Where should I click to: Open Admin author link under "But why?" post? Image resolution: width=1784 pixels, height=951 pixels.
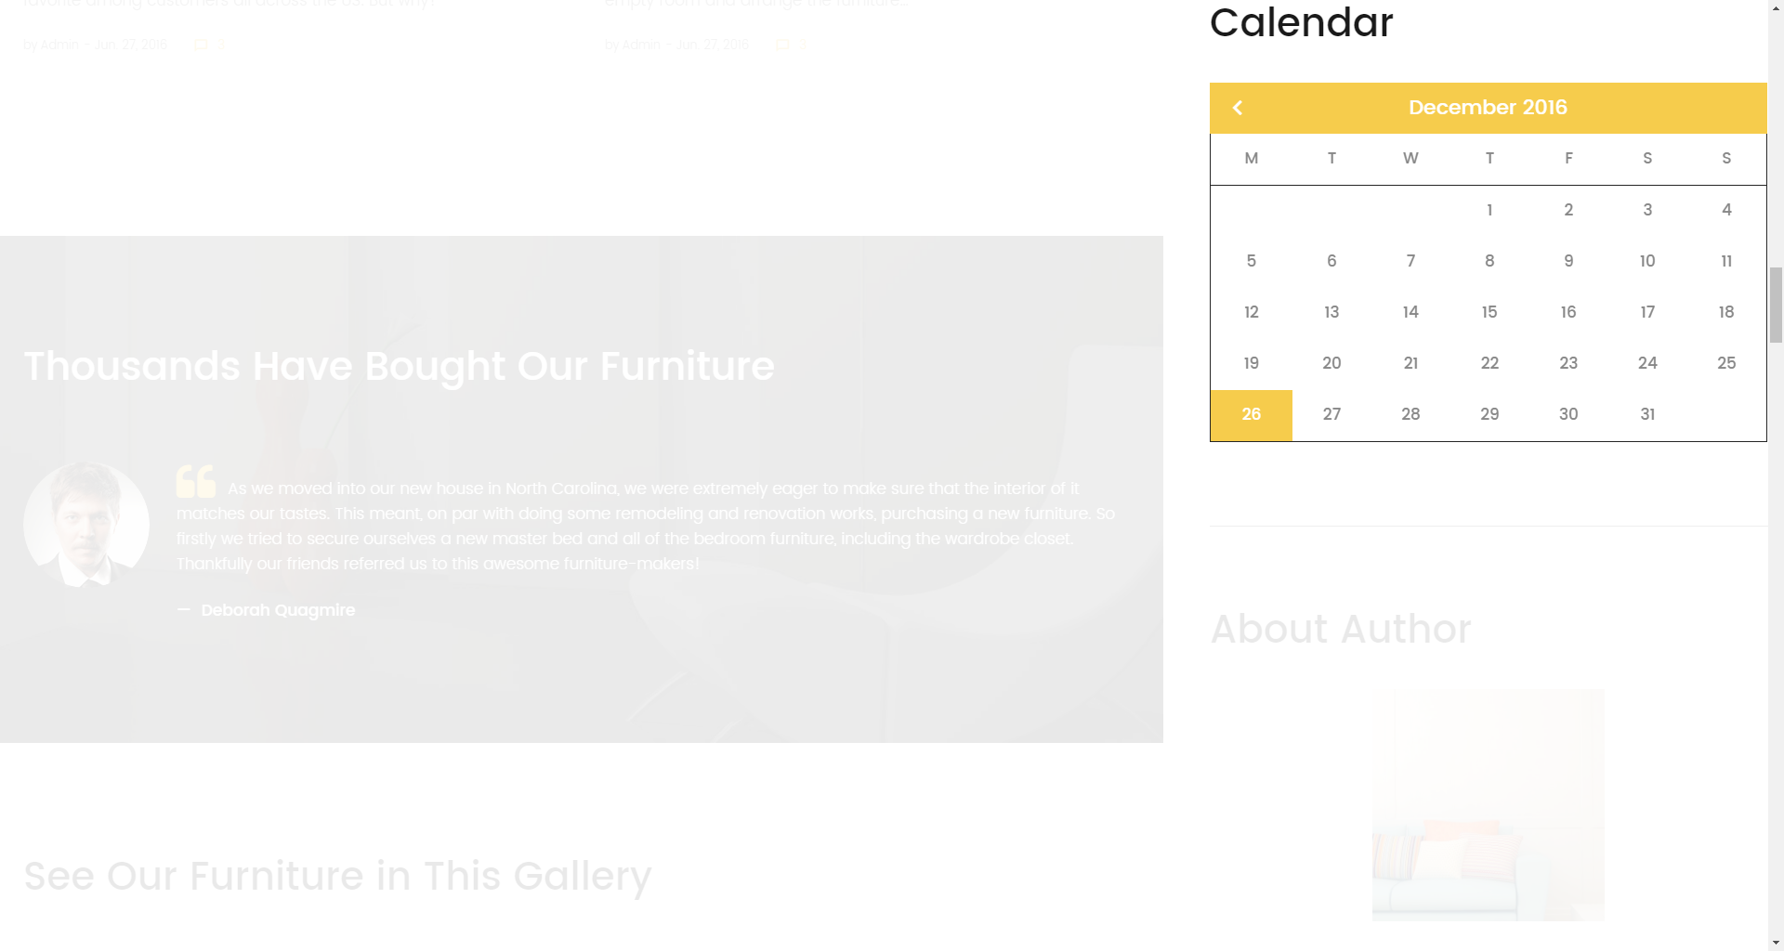pos(59,45)
